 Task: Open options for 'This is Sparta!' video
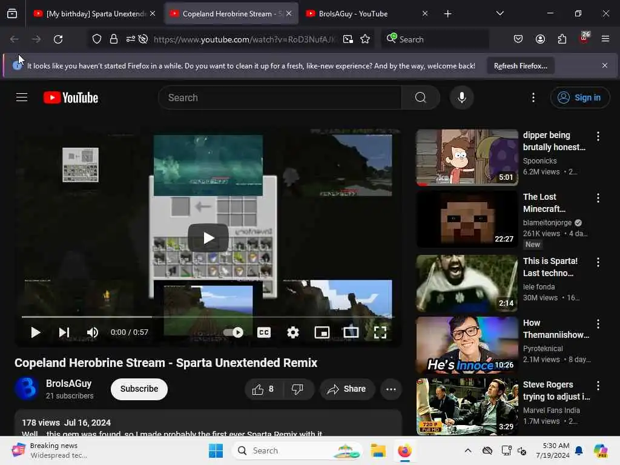(x=598, y=262)
